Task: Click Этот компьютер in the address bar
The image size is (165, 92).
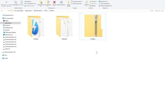Action: (x=19, y=11)
